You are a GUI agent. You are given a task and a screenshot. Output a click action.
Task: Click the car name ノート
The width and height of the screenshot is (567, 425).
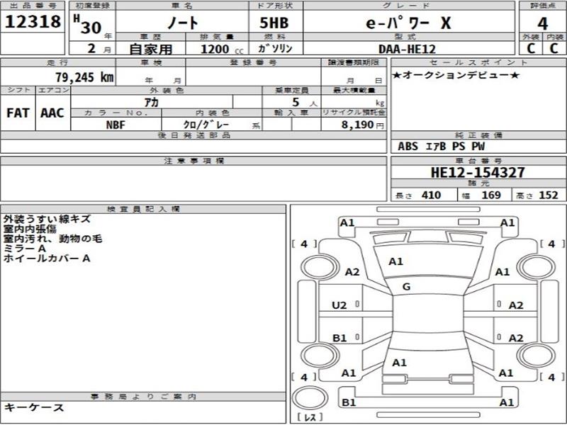tap(183, 23)
